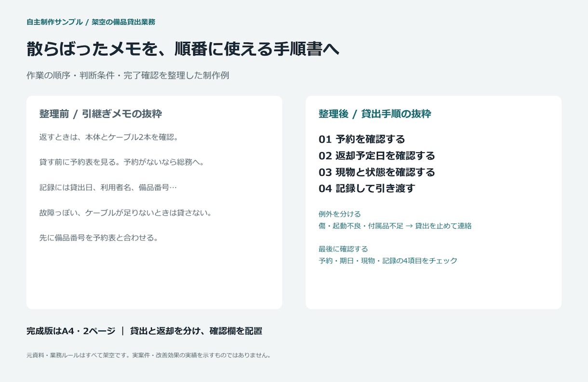Click step 02 返却予定日を確認する
The image size is (588, 382).
coord(377,156)
